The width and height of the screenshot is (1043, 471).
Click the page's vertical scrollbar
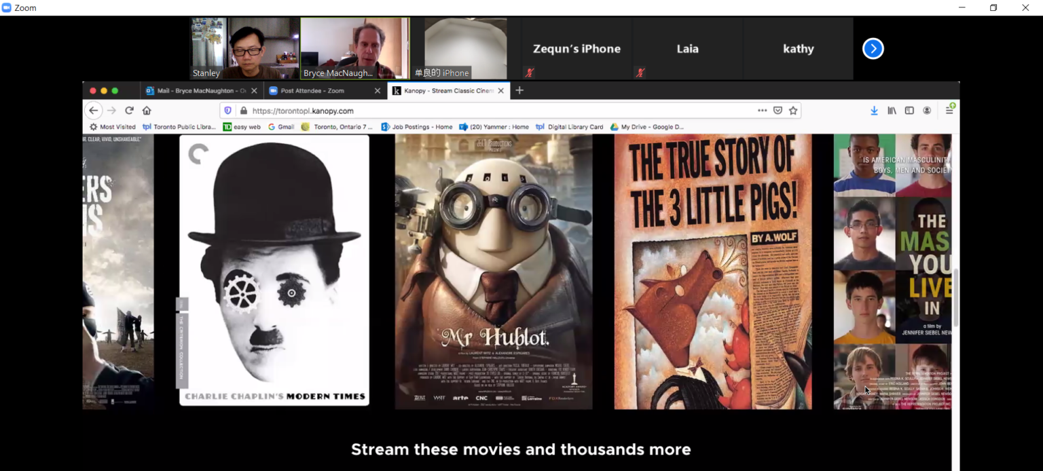point(955,299)
